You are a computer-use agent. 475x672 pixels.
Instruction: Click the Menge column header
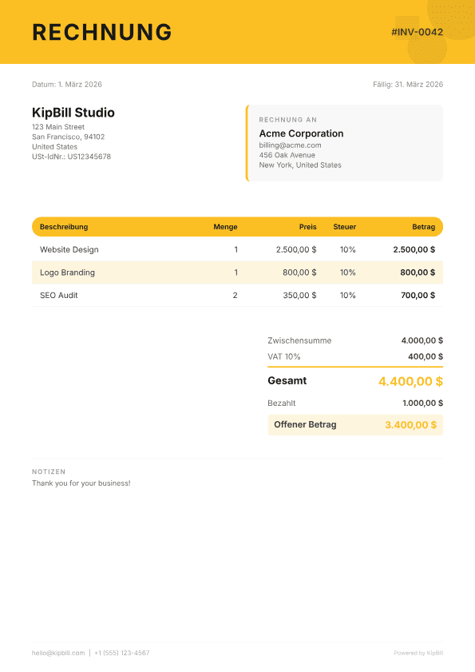pos(225,227)
